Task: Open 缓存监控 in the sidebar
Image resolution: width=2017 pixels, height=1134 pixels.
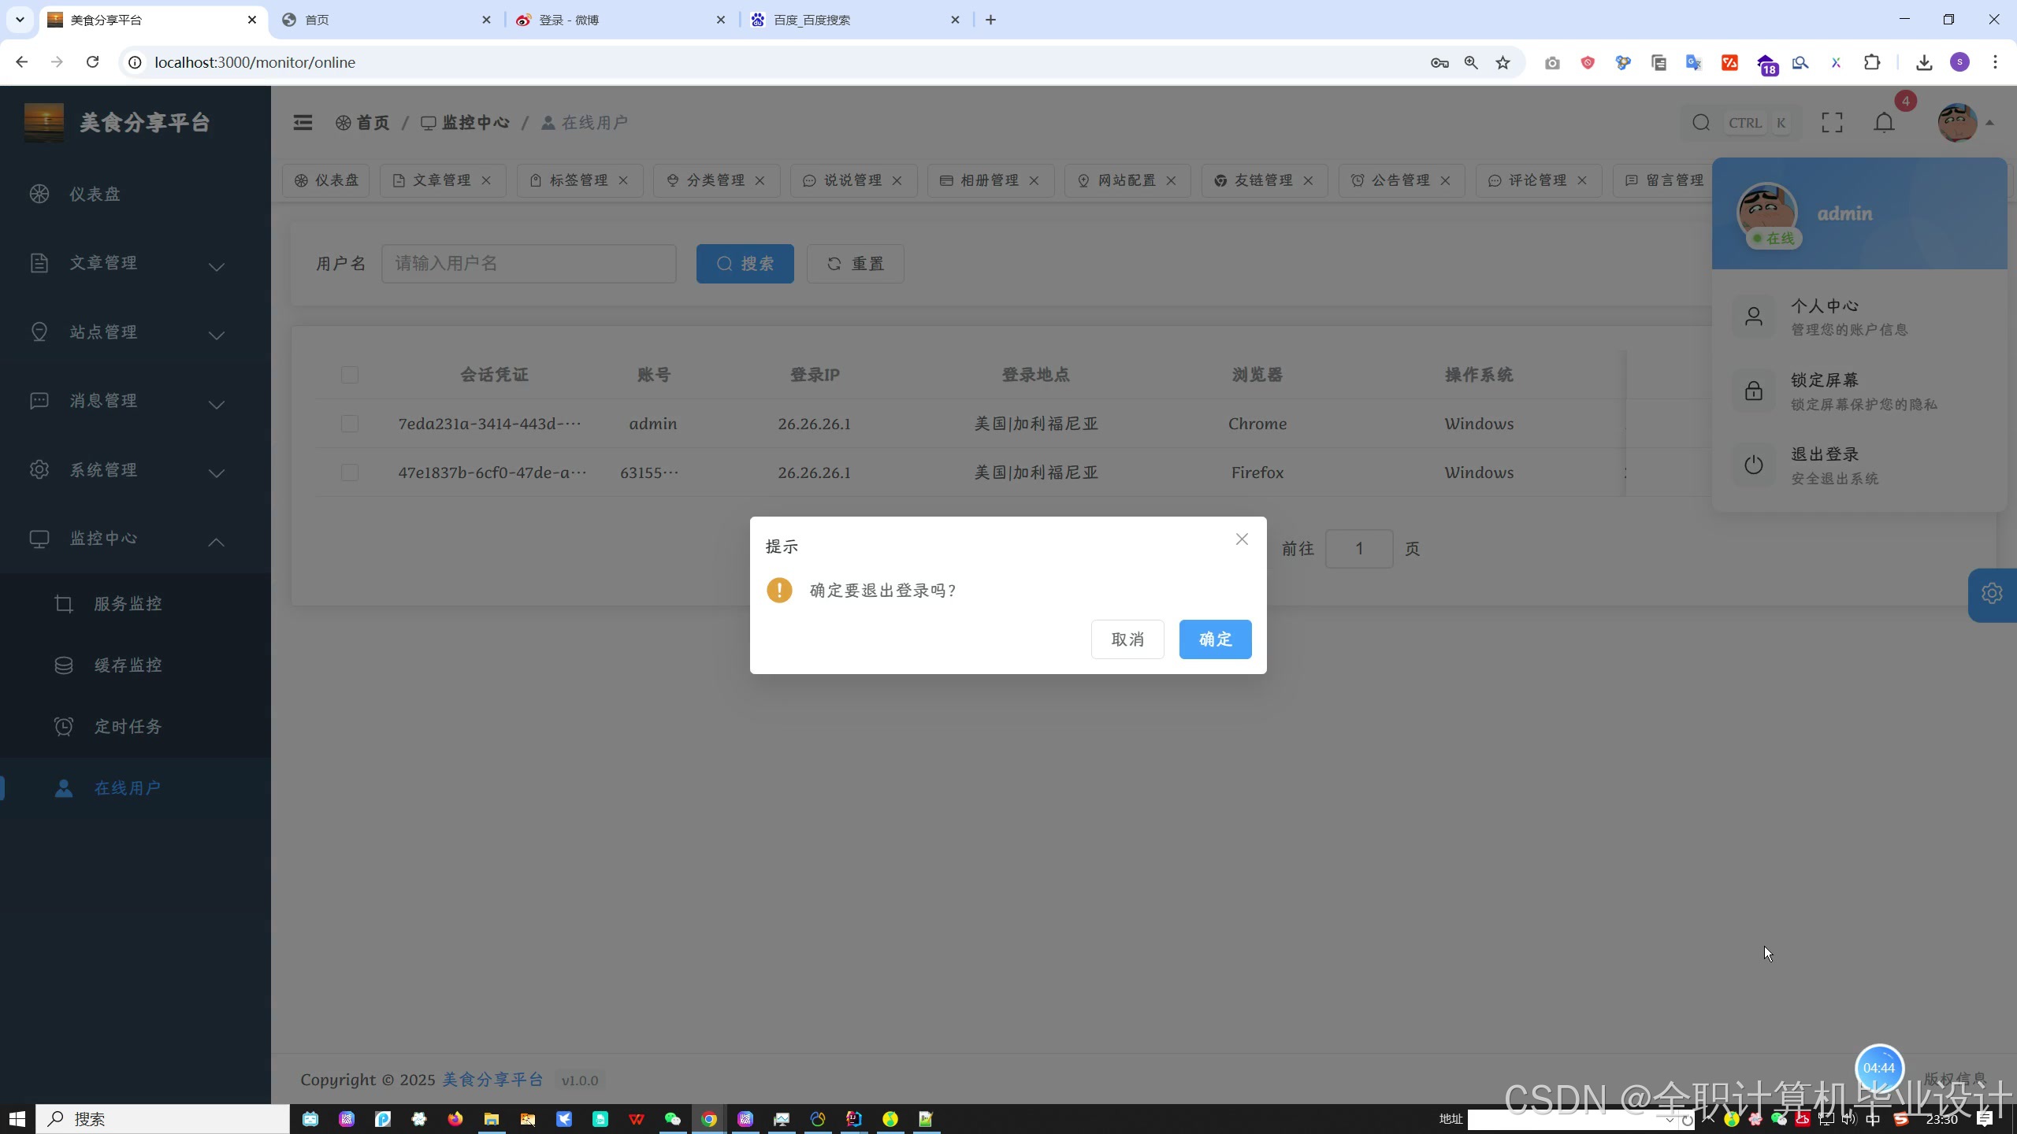Action: tap(128, 665)
